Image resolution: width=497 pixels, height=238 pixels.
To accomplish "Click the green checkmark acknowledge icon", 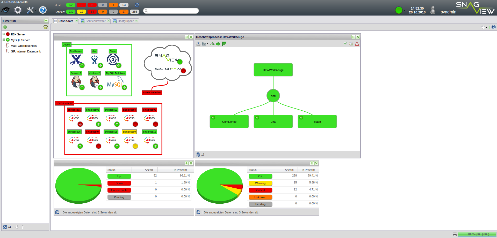I will tap(345, 44).
